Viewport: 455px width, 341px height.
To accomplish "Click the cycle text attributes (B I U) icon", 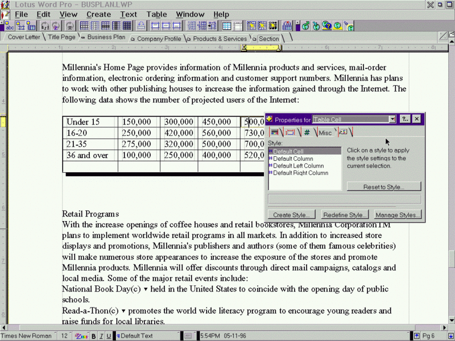I will (x=45, y=26).
